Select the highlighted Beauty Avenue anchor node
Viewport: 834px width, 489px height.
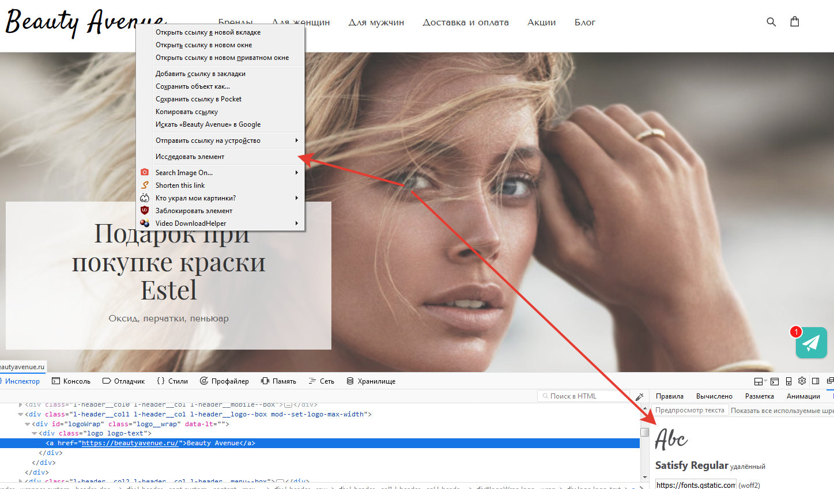click(320, 443)
